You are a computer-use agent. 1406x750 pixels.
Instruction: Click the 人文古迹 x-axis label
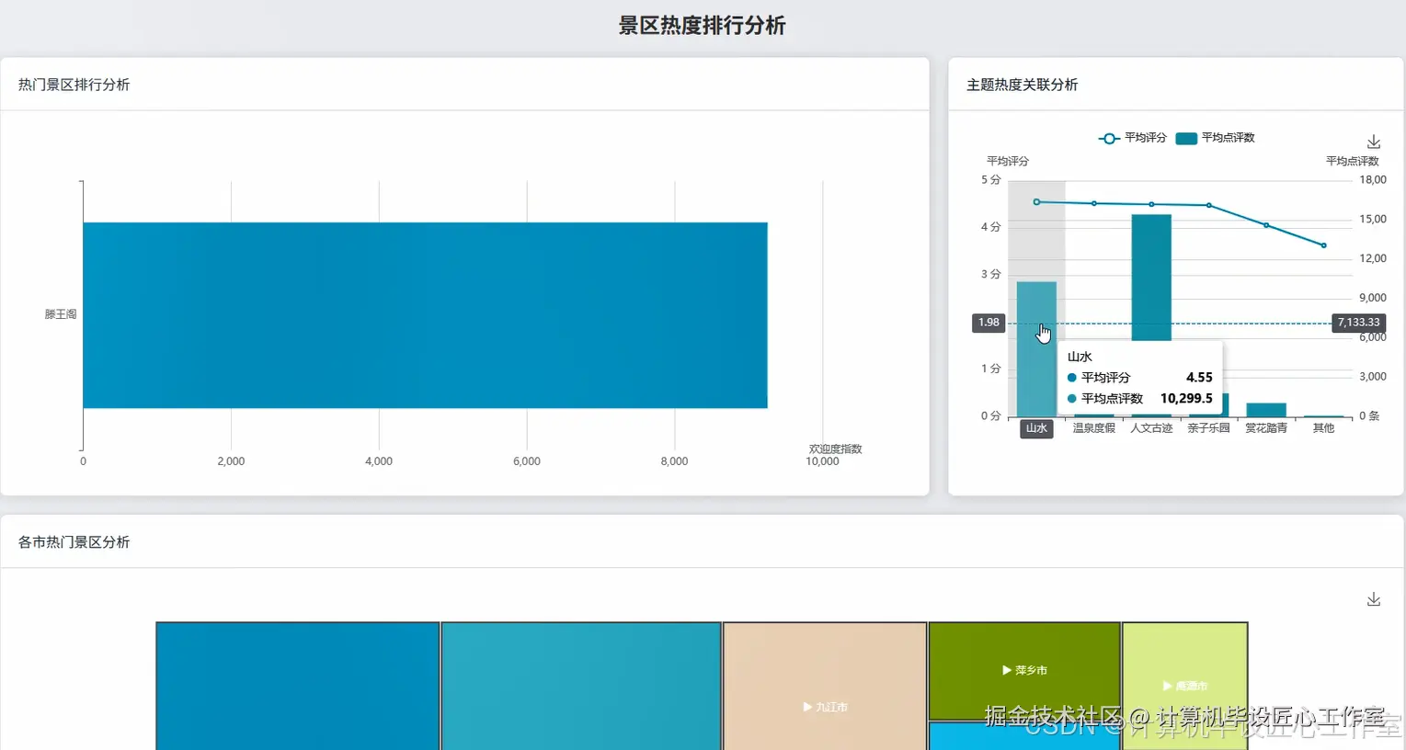click(1151, 428)
